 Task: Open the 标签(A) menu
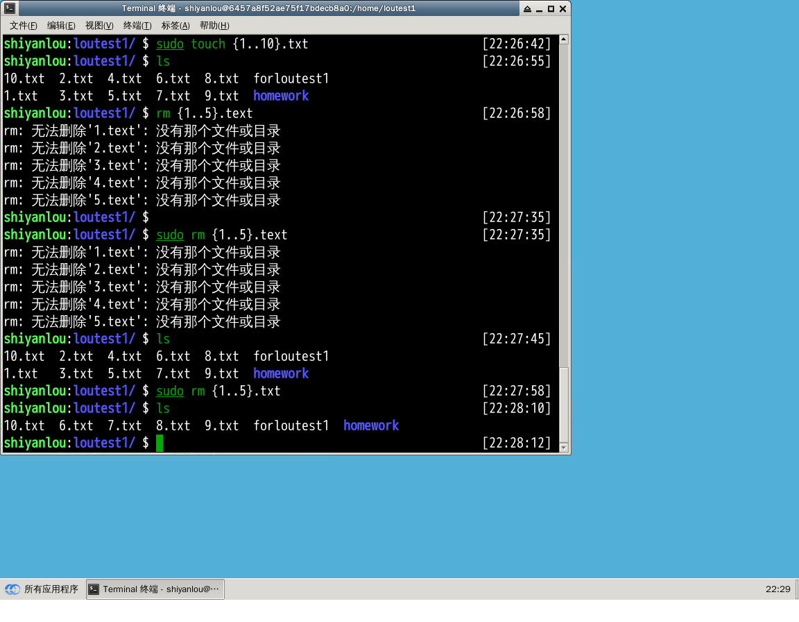(x=175, y=26)
